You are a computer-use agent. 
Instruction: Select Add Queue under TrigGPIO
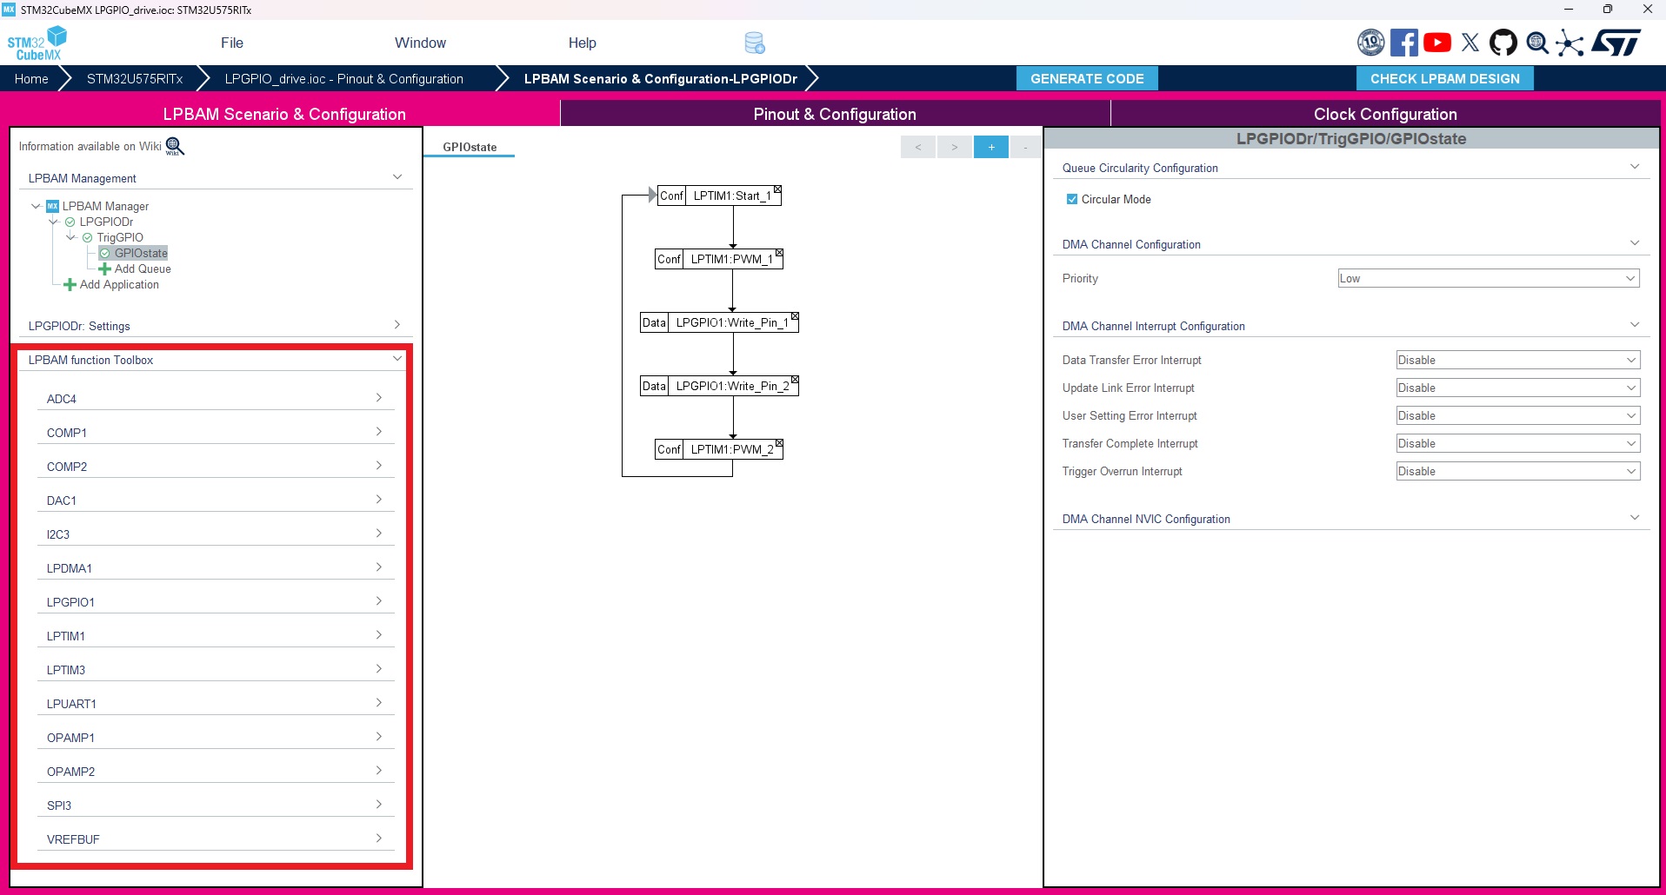click(x=142, y=268)
